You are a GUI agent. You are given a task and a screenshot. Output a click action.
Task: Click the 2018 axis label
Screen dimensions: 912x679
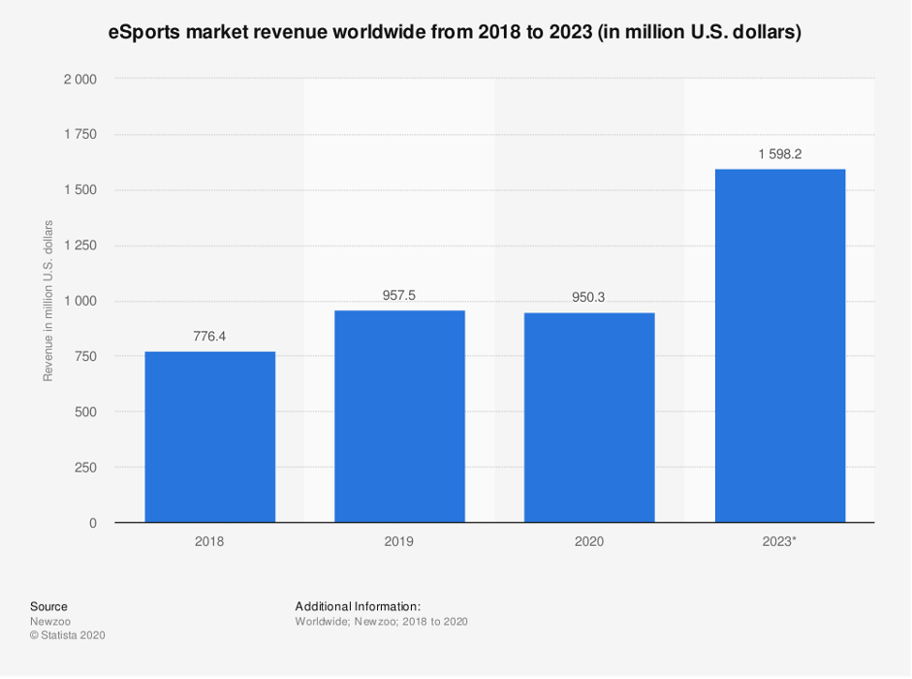pyautogui.click(x=209, y=542)
